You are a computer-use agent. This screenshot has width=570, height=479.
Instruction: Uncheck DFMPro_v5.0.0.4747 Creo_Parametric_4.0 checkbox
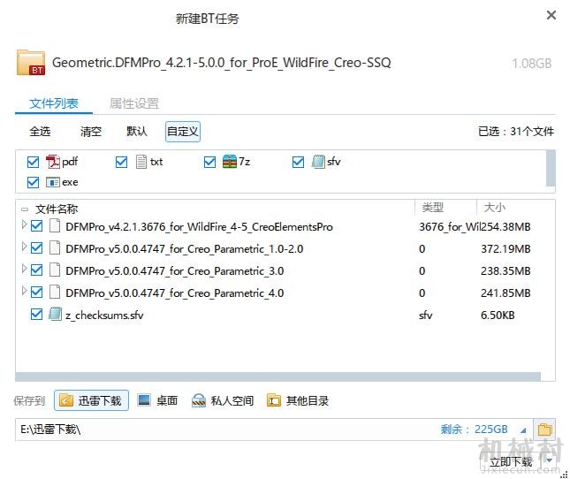pos(36,293)
